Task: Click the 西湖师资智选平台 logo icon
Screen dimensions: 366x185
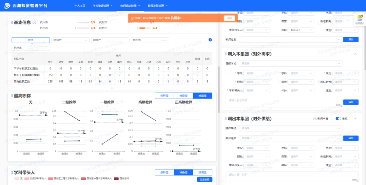Action: 7,6
